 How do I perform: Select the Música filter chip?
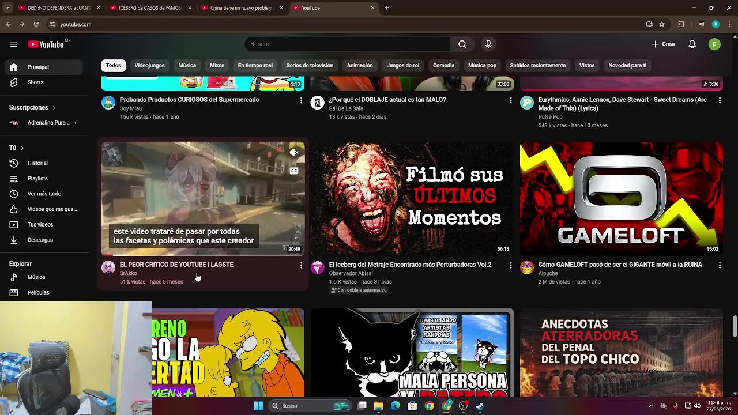pyautogui.click(x=187, y=66)
